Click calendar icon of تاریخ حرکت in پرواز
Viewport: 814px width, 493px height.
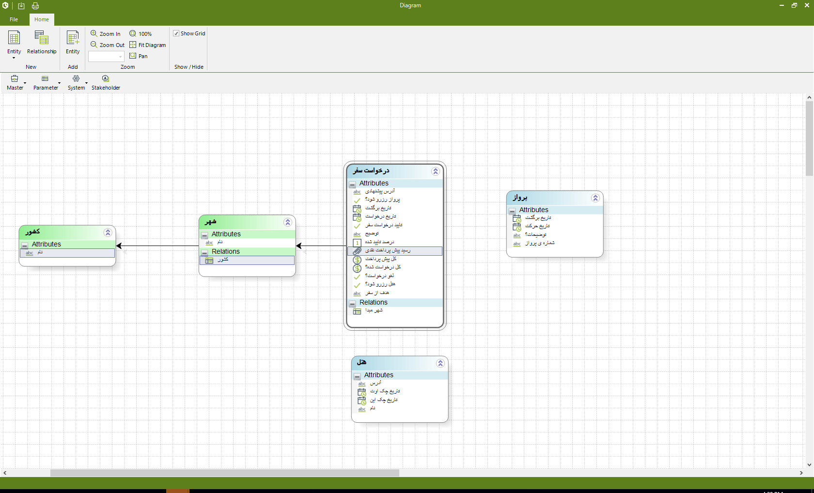[517, 227]
